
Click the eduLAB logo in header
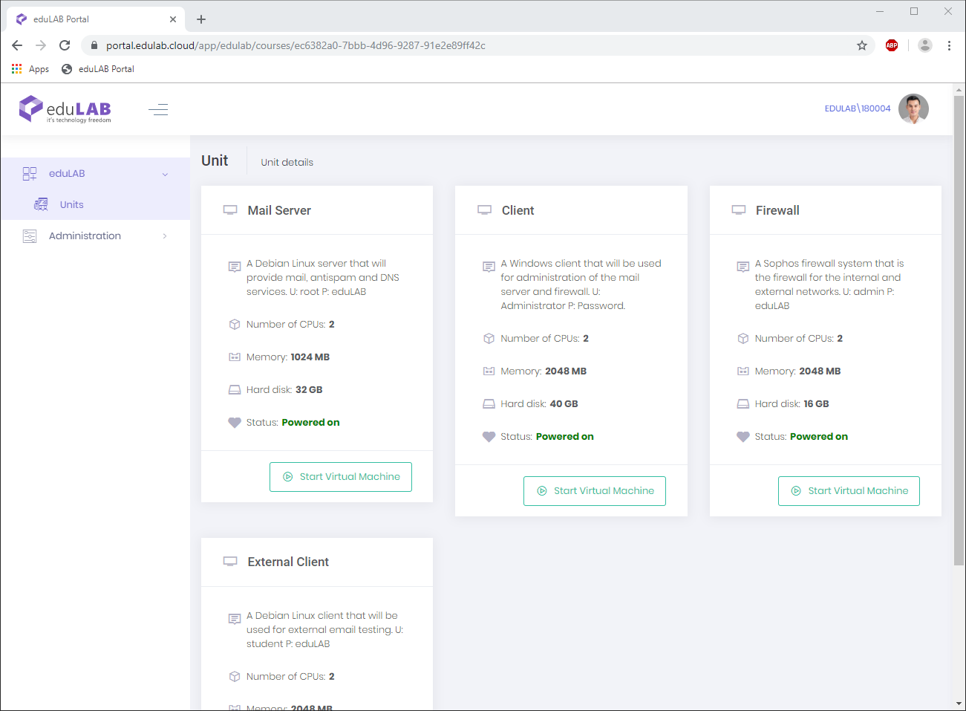[x=65, y=109]
